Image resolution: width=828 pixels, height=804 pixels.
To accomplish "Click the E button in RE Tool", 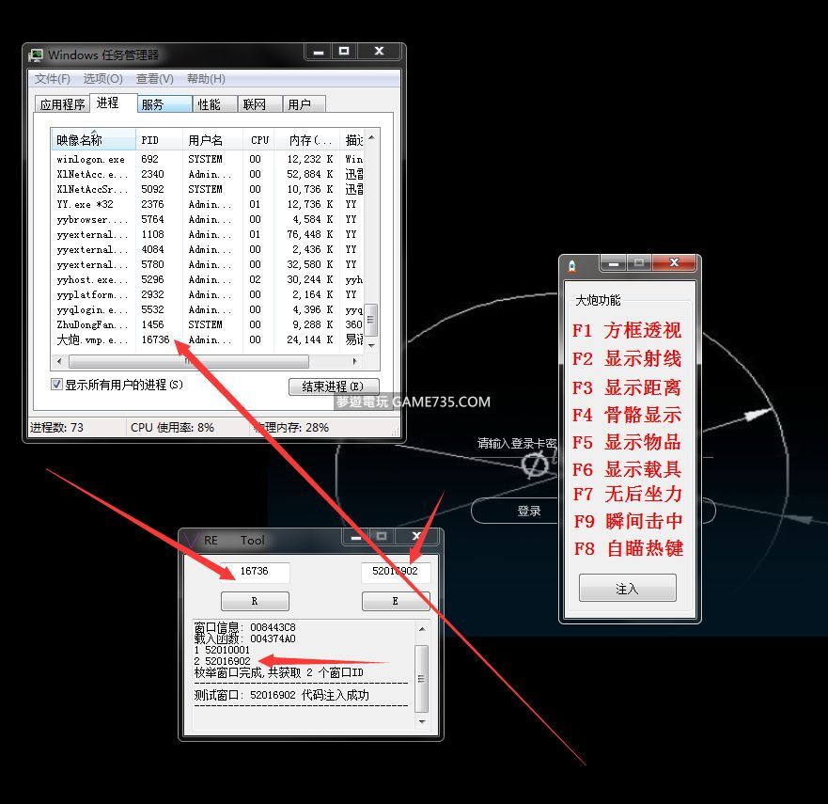I will (395, 601).
